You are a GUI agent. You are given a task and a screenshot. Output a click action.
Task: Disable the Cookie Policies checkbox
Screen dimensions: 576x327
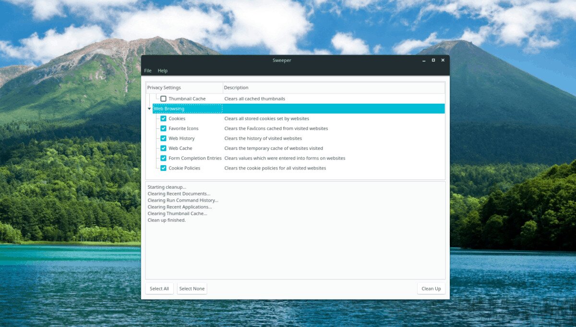163,168
